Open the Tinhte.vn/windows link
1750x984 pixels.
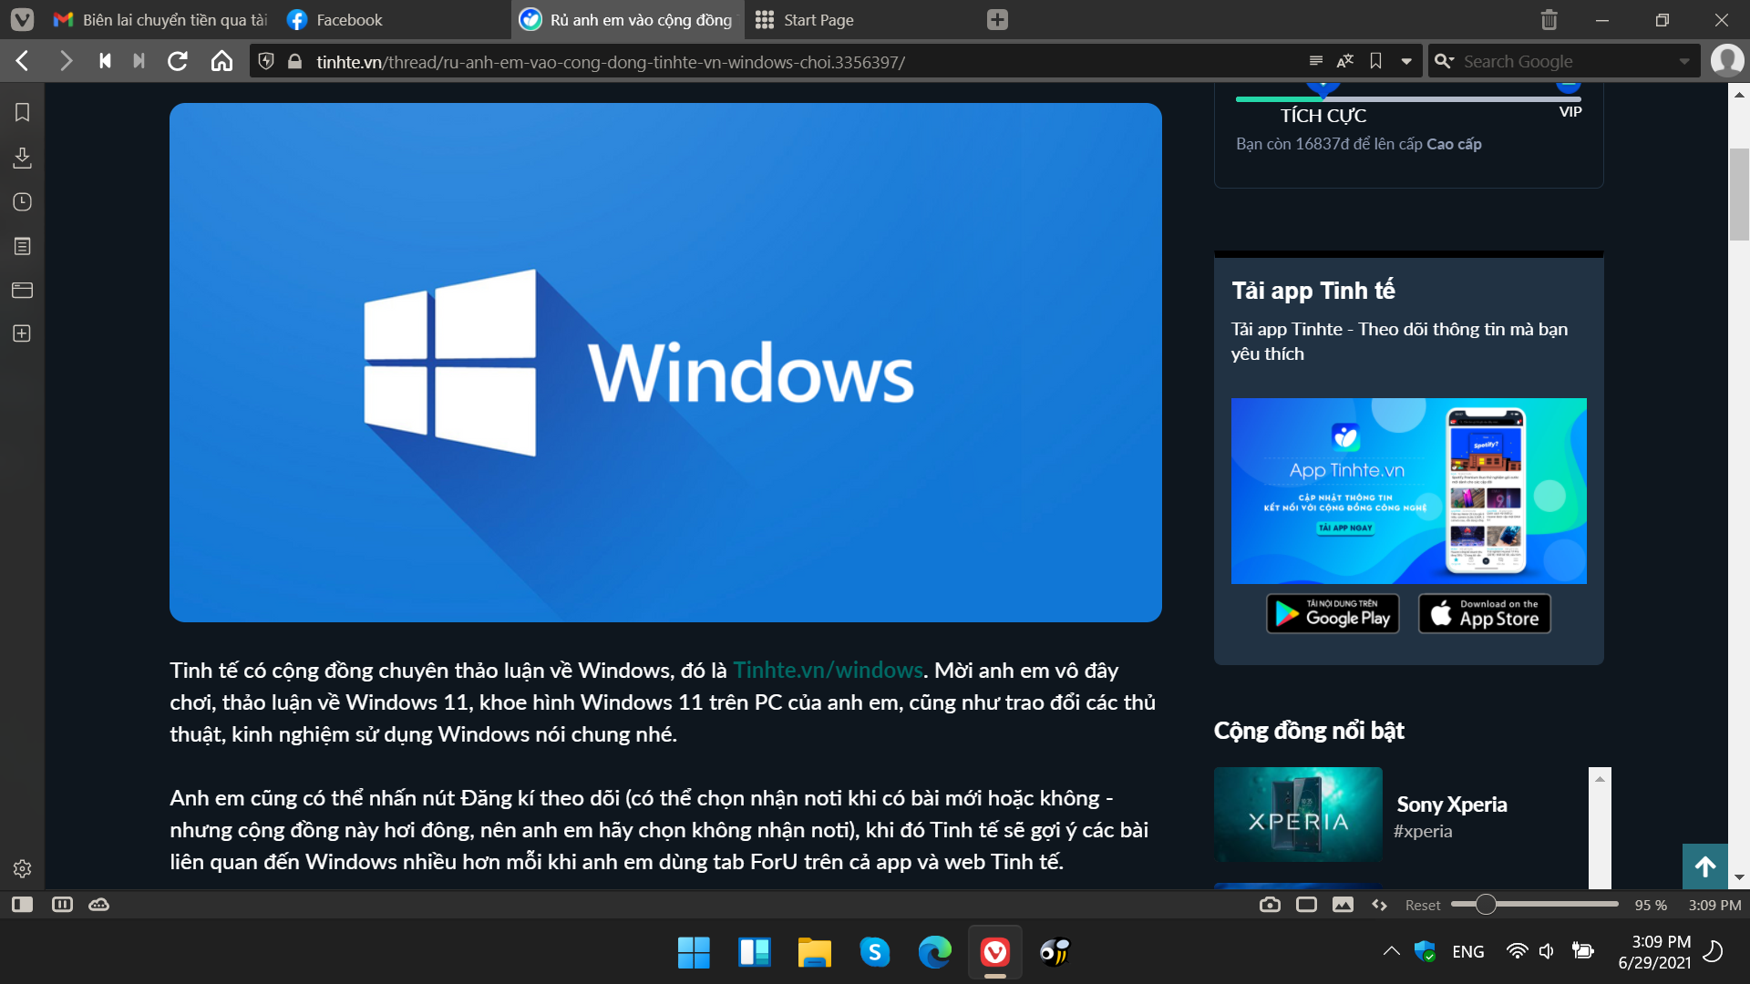tap(828, 671)
